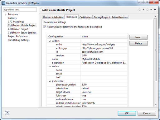
Task: Click the Cancel button
Action: 147,113
